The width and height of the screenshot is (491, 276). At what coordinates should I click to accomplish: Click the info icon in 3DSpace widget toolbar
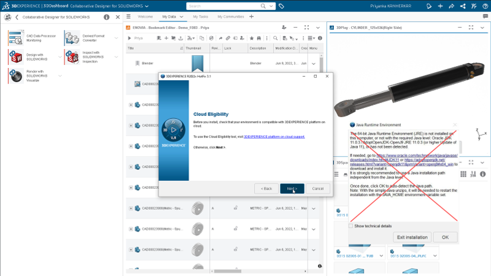coord(483,174)
